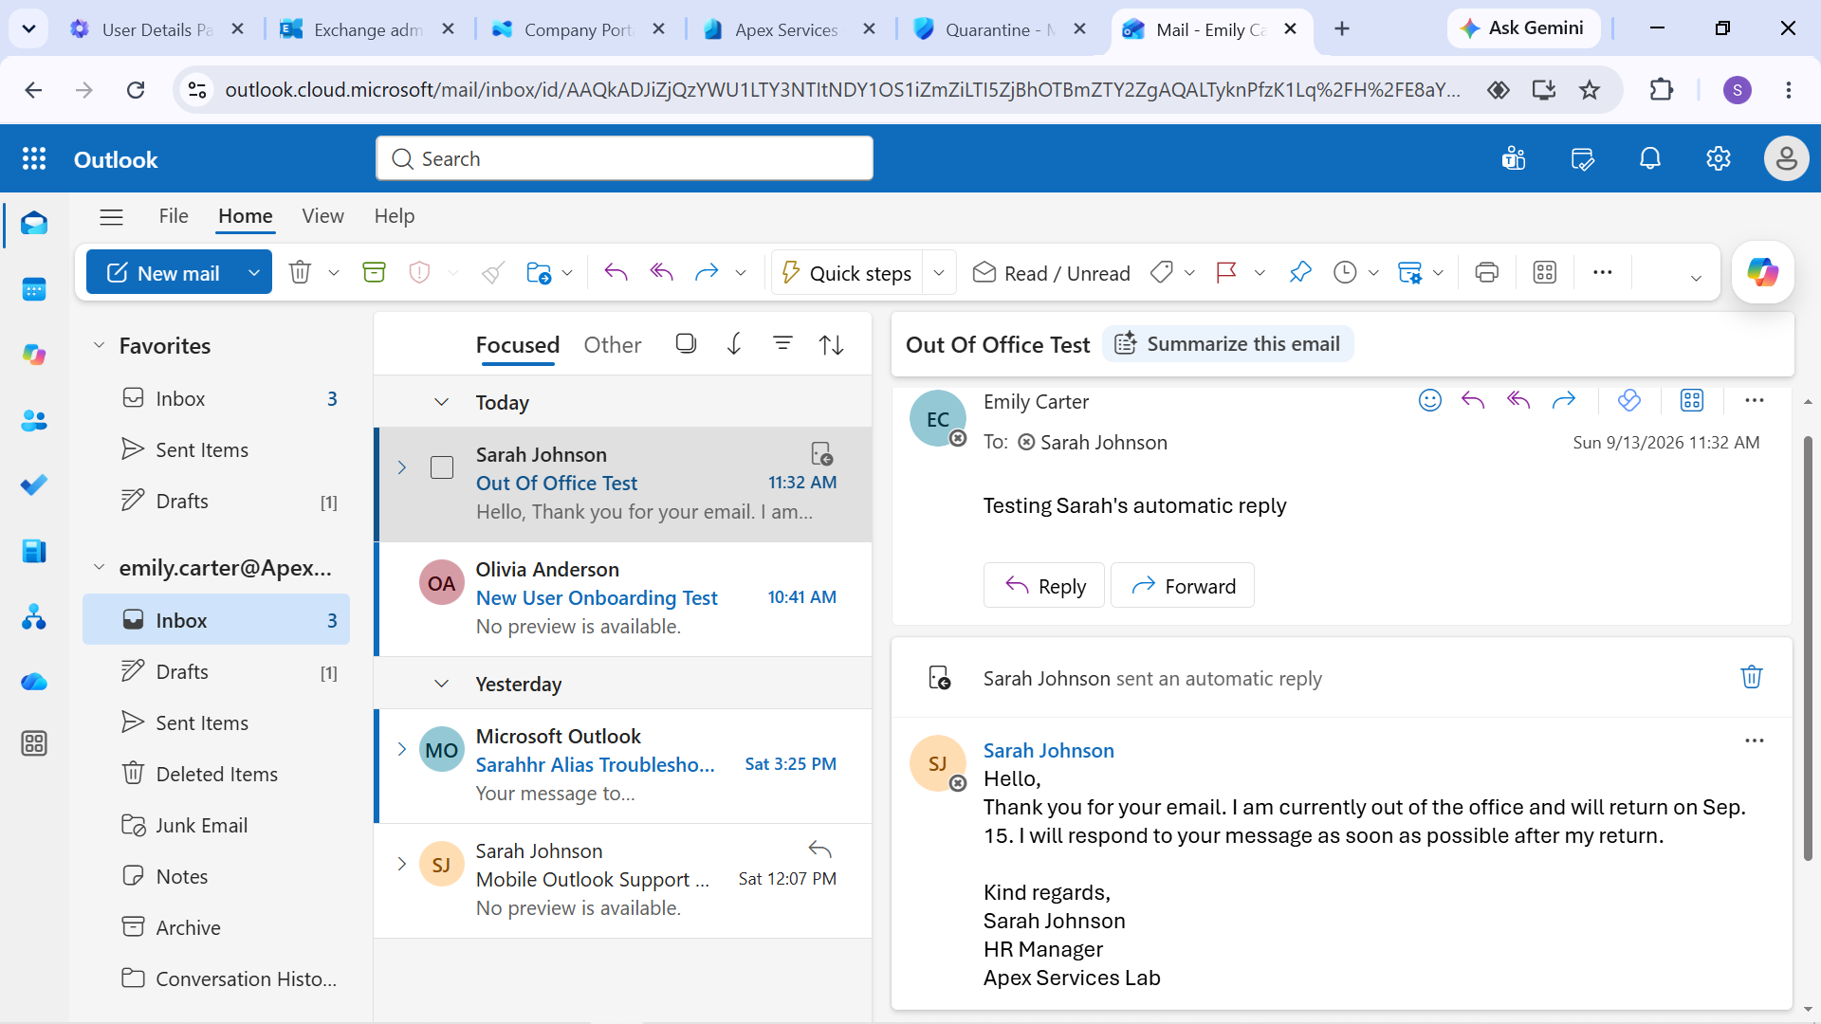Open the Junk Email folder
This screenshot has width=1821, height=1024.
click(216, 825)
